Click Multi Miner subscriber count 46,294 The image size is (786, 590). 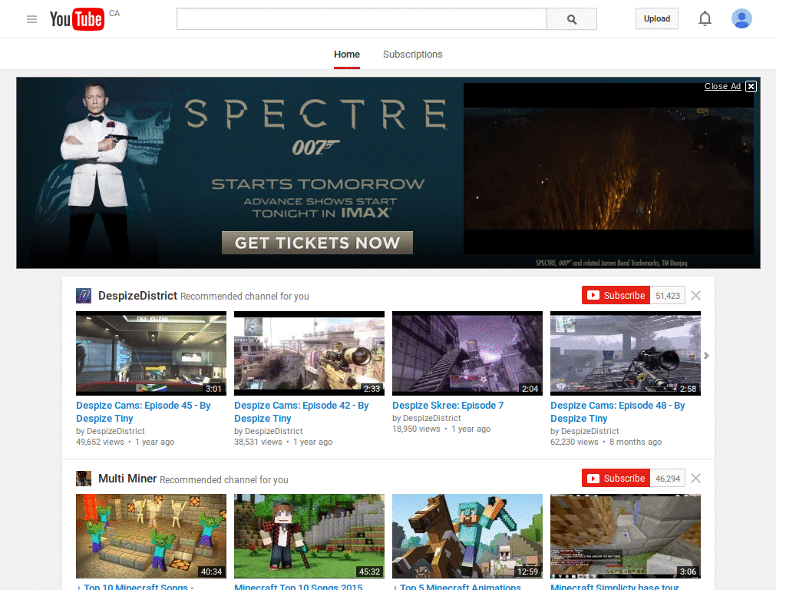[668, 479]
